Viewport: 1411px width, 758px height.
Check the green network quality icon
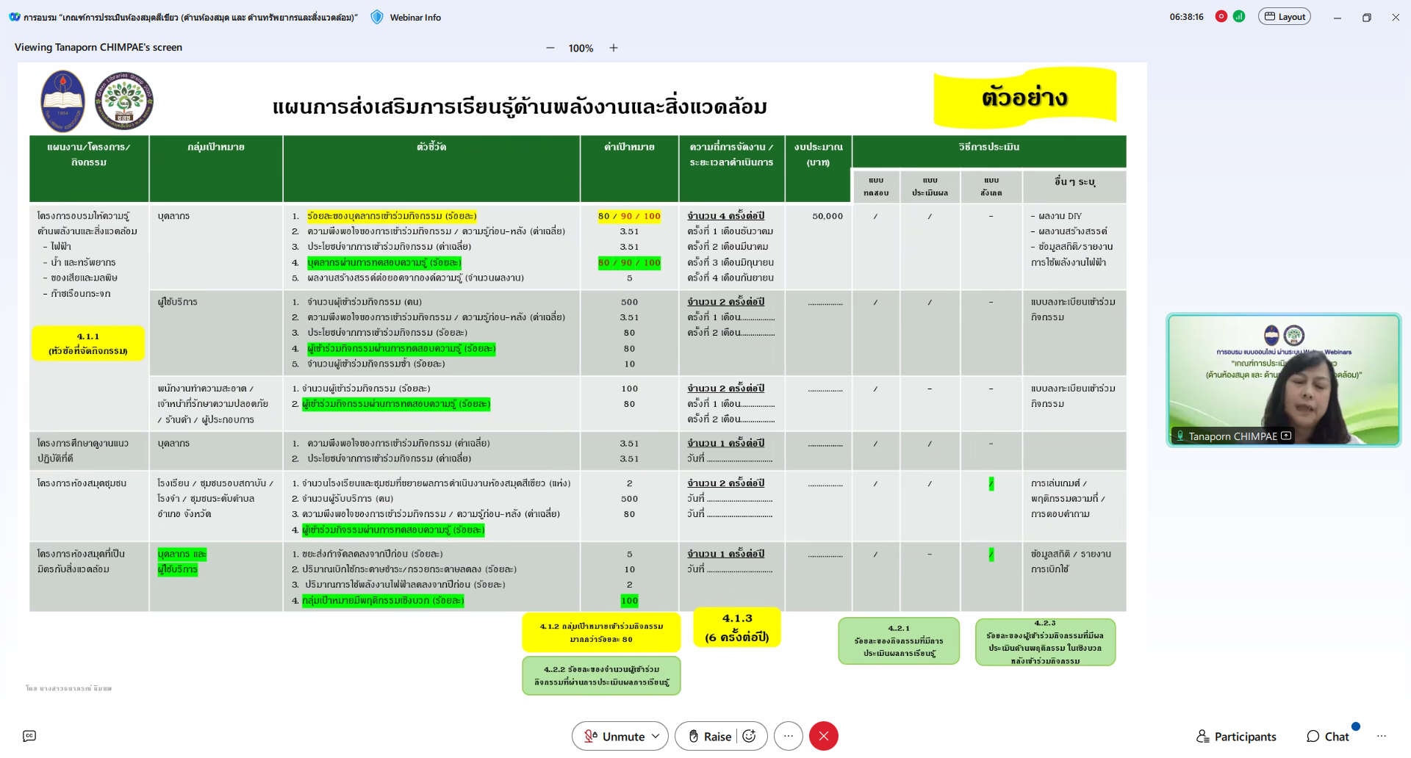click(1239, 16)
